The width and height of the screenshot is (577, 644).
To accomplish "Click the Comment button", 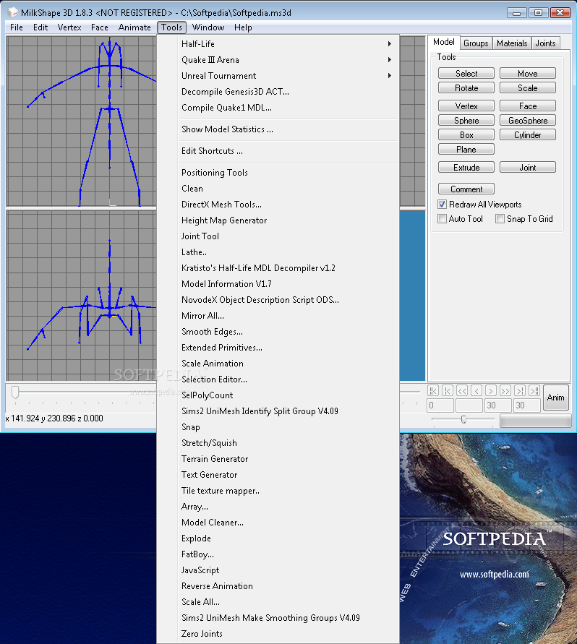I will point(466,189).
